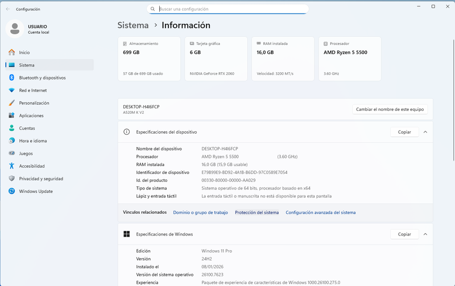Image resolution: width=455 pixels, height=286 pixels.
Task: Click the version value 24H2
Action: [x=206, y=259]
